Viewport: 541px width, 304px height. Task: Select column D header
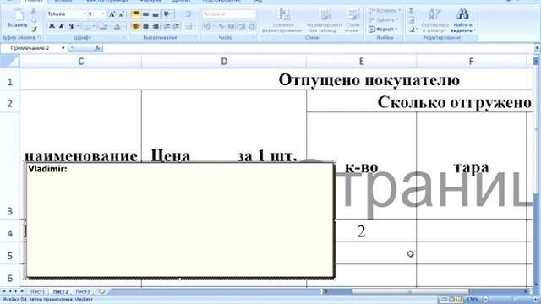(224, 62)
